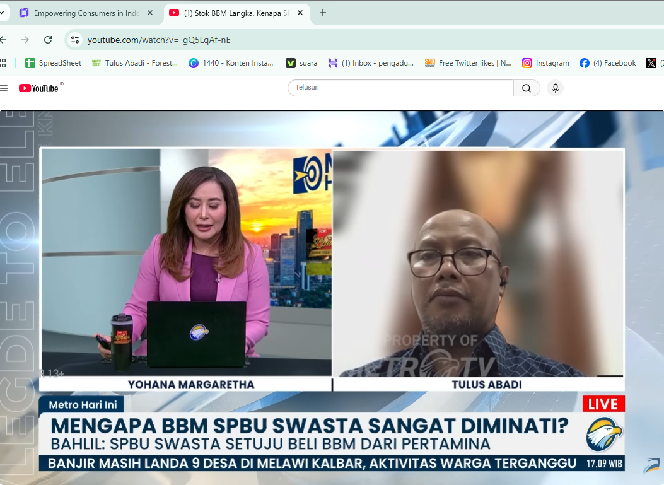Screen dimensions: 664x485
Task: Open the YouTube hamburger menu
Action: [x=4, y=88]
